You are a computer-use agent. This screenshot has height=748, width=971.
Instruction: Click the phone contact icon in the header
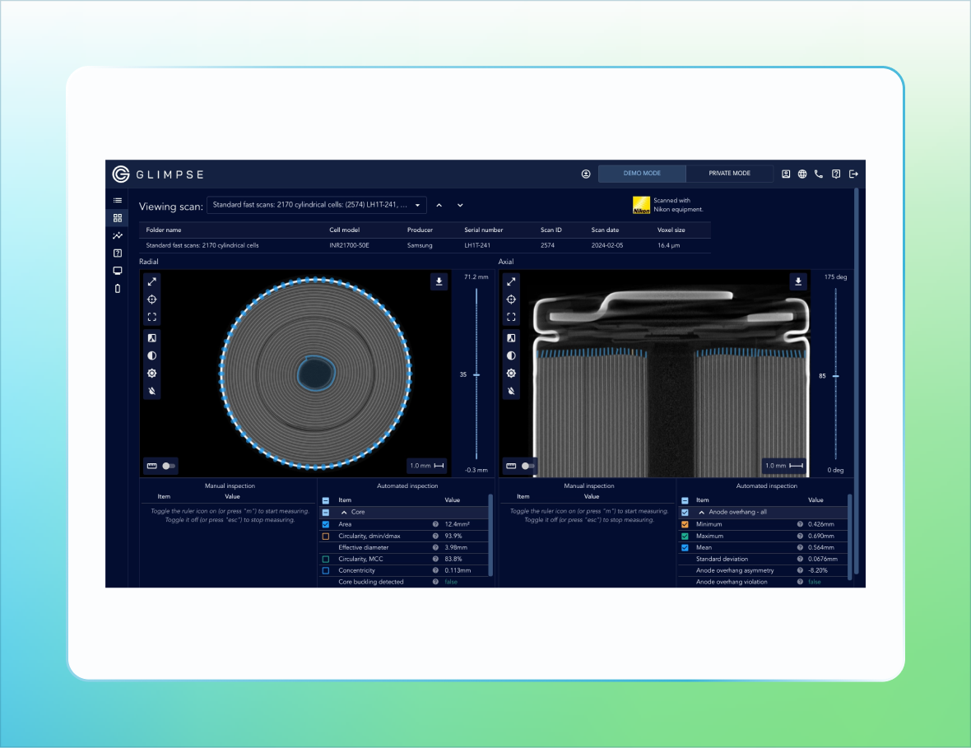tap(819, 174)
